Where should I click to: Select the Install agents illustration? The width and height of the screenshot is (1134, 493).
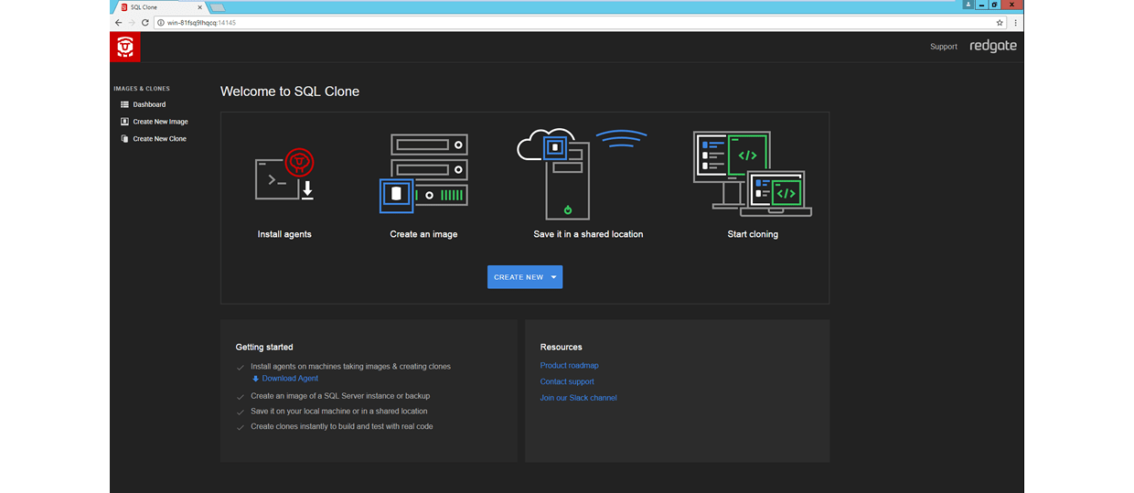coord(284,176)
